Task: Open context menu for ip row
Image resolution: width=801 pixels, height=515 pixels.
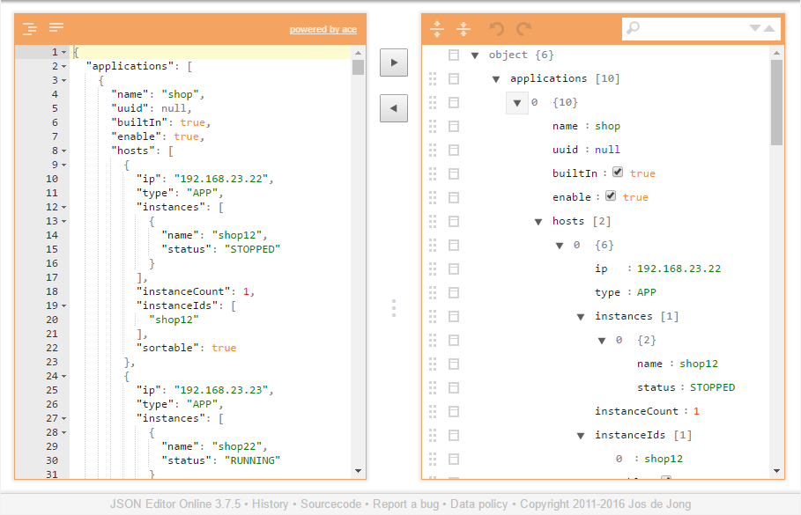Action: point(454,269)
